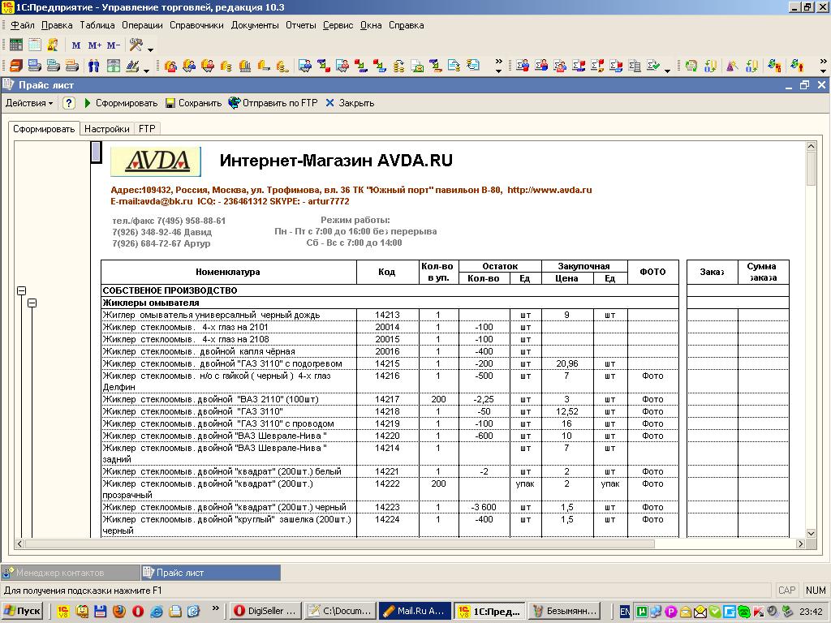Screen dimensions: 831x623
Task: Click the floppy disk Сохранить icon
Action: tap(170, 103)
